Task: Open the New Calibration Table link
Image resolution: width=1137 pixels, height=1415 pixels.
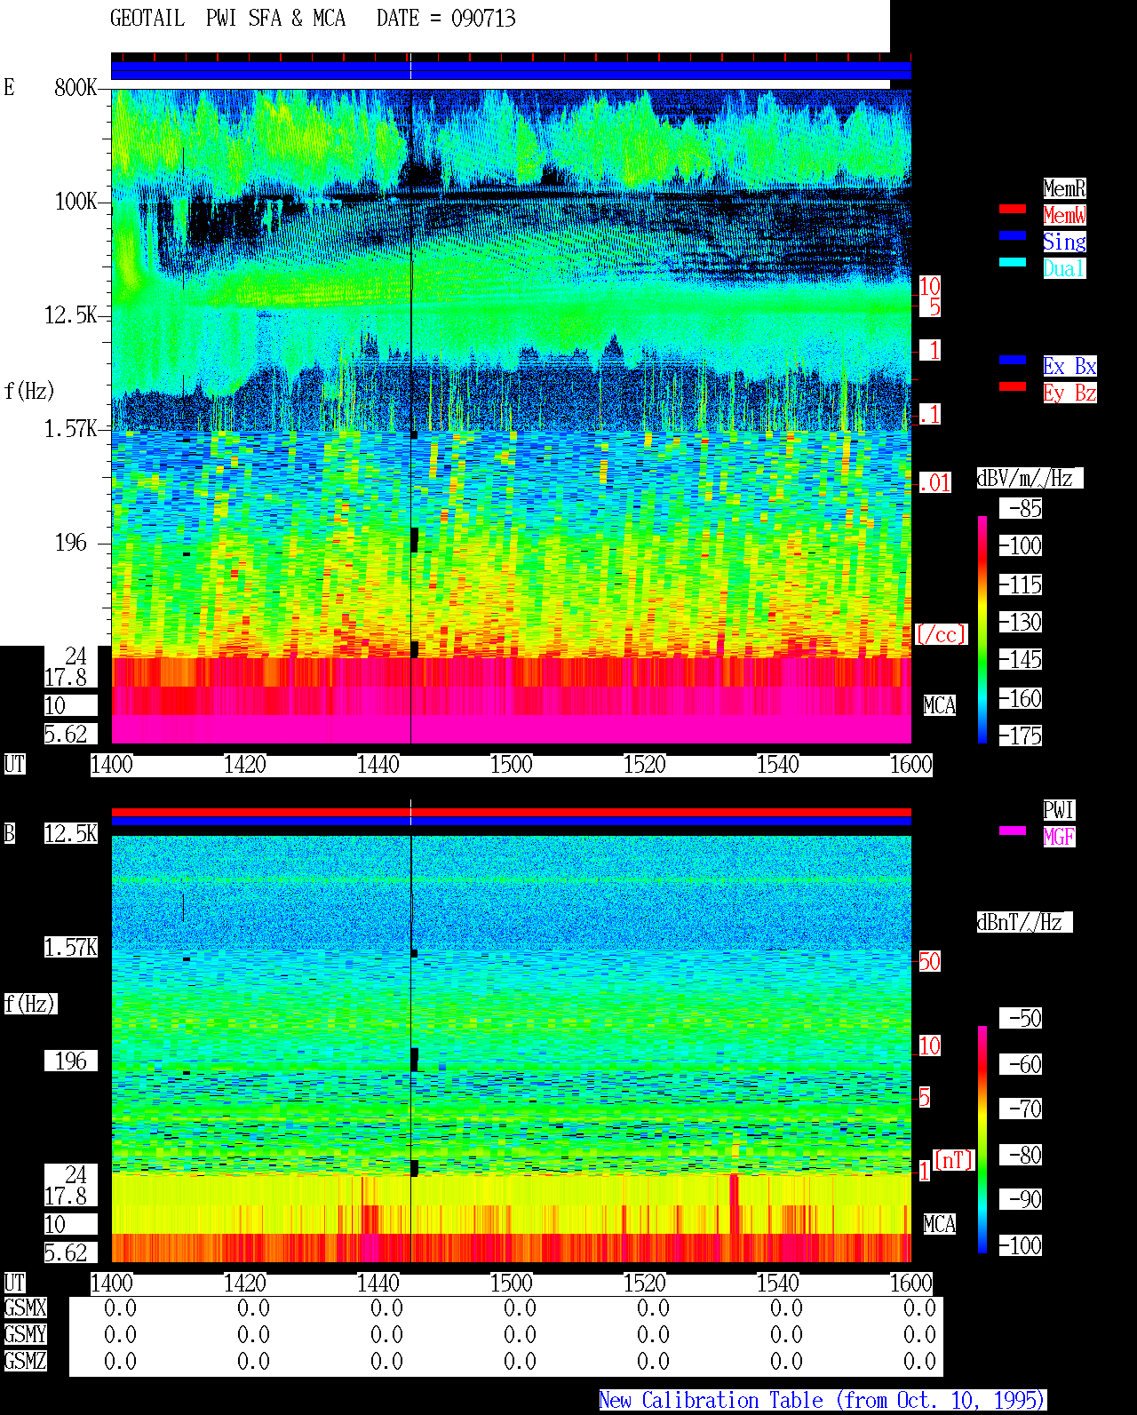Action: pos(823,1401)
